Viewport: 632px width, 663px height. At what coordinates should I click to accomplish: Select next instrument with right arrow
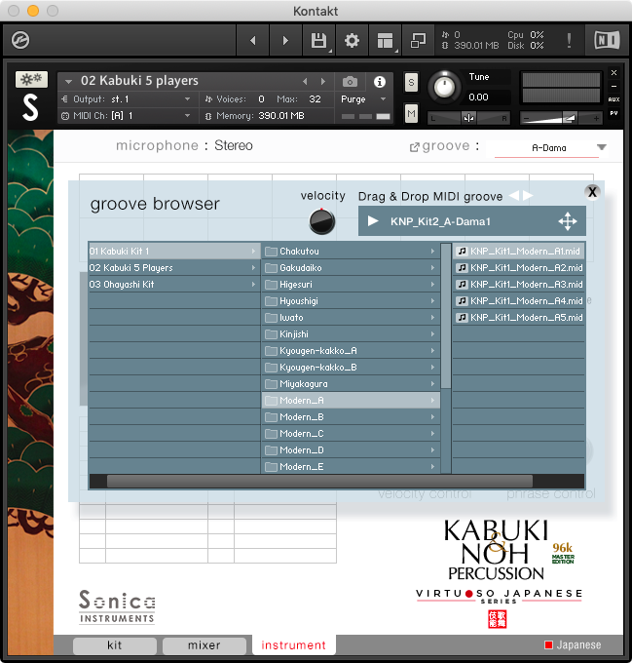(x=323, y=81)
